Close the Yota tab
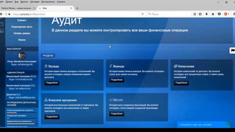The image size is (235, 132). point(71,8)
